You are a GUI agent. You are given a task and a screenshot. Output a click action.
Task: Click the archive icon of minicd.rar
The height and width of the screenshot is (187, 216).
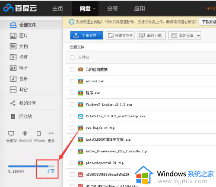(81, 81)
